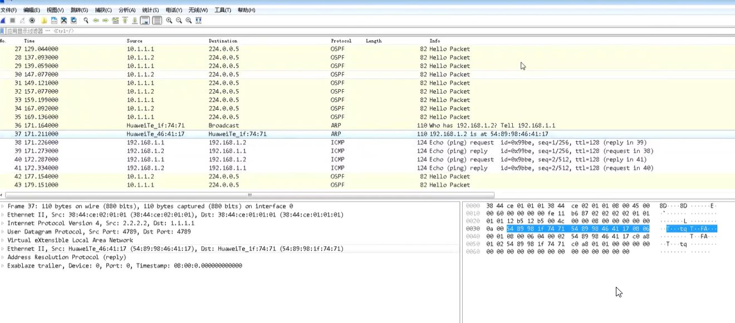Select packet 36 ARP Who has 192.168.1.2

[x=367, y=125]
